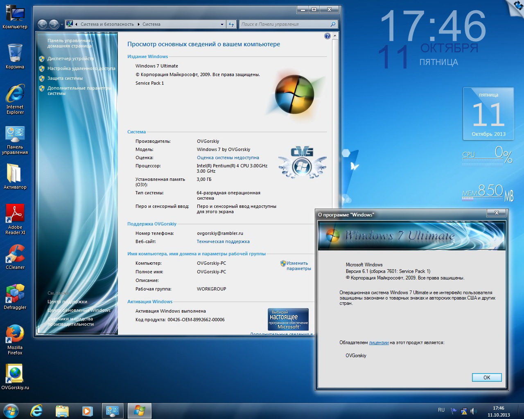The image size is (524, 419).
Task: Open the Активатор folder icon
Action: point(15,177)
